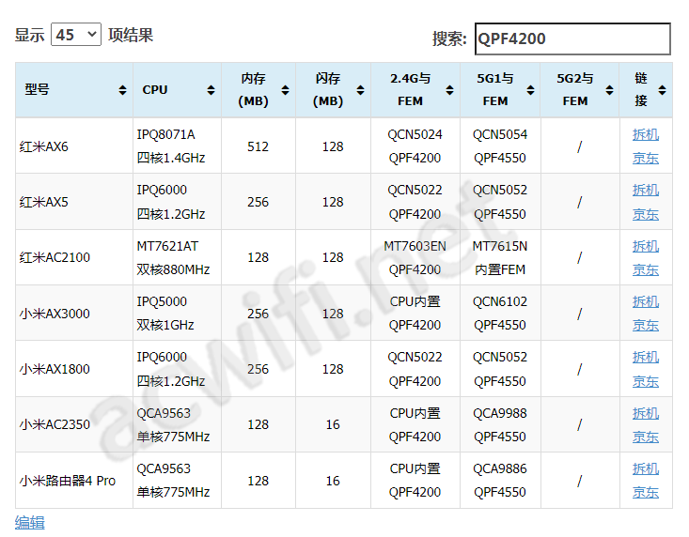
Task: Open 京东 link for 红米AC2100
Action: point(646,269)
